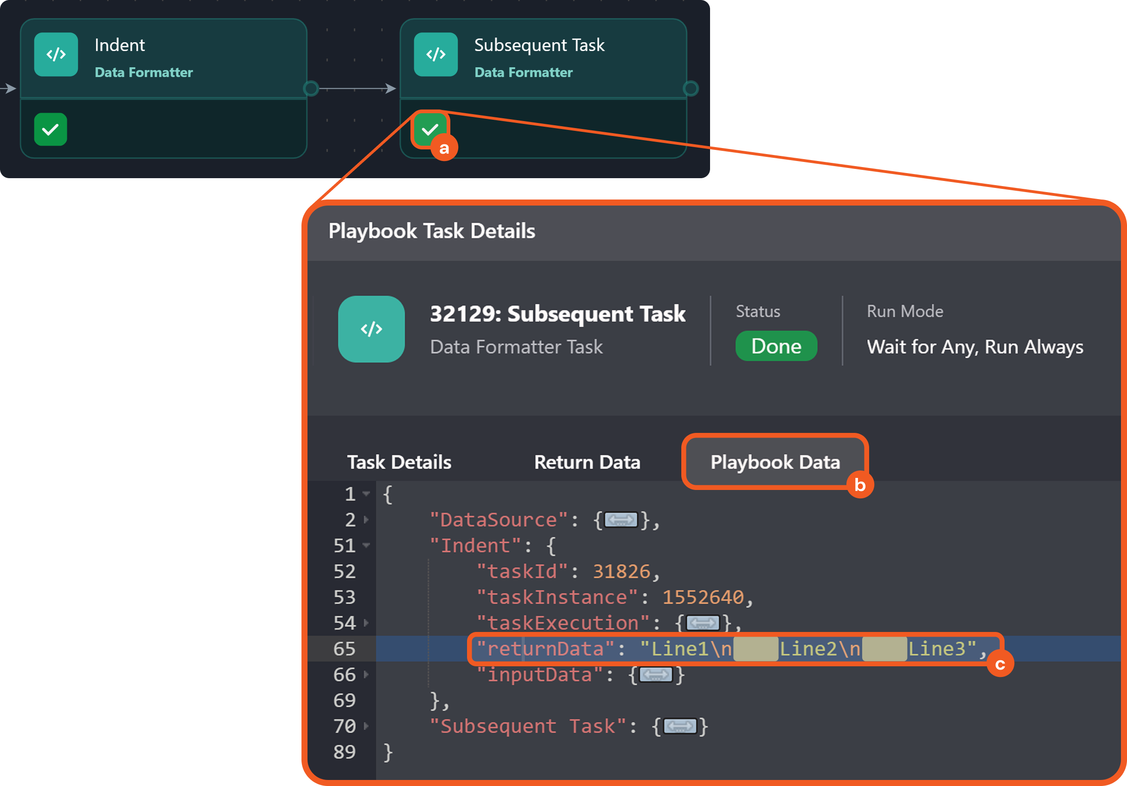This screenshot has height=786, width=1127.
Task: Click the Indent task code icon
Action: (x=56, y=54)
